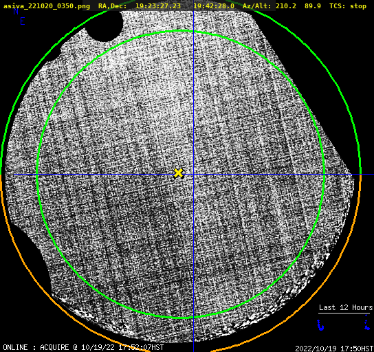Click the blue N compass label
This screenshot has height=352, width=374.
(16, 11)
